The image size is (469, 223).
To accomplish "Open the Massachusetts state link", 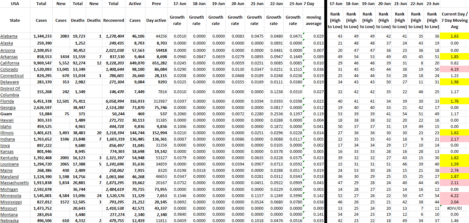I will (15, 183).
